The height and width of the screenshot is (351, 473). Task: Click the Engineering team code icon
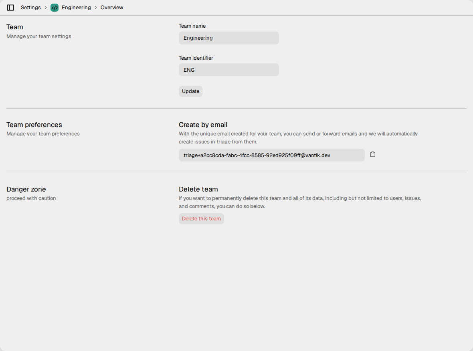(x=55, y=8)
